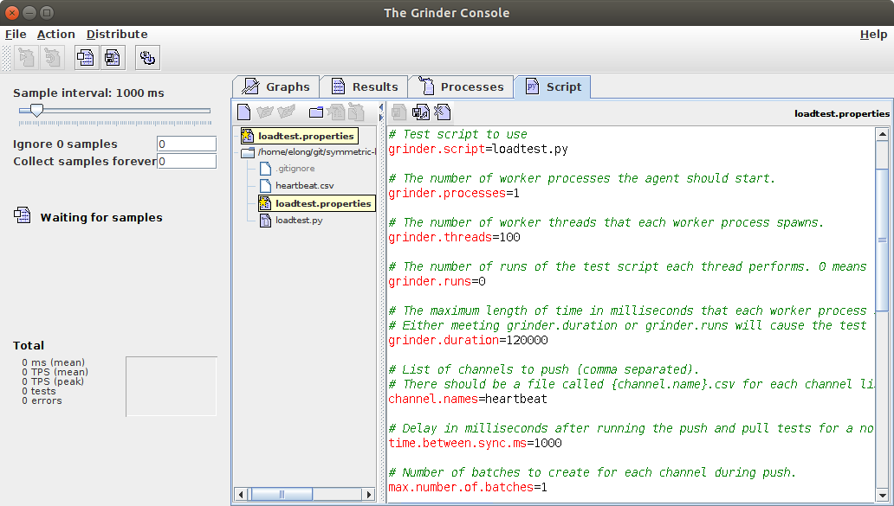Viewport: 894px width, 506px height.
Task: Click the loadtest.properties title above the editor
Action: pyautogui.click(x=841, y=113)
